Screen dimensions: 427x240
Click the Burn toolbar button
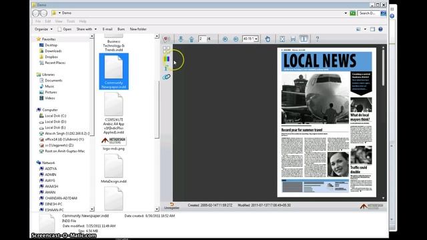[x=121, y=29]
